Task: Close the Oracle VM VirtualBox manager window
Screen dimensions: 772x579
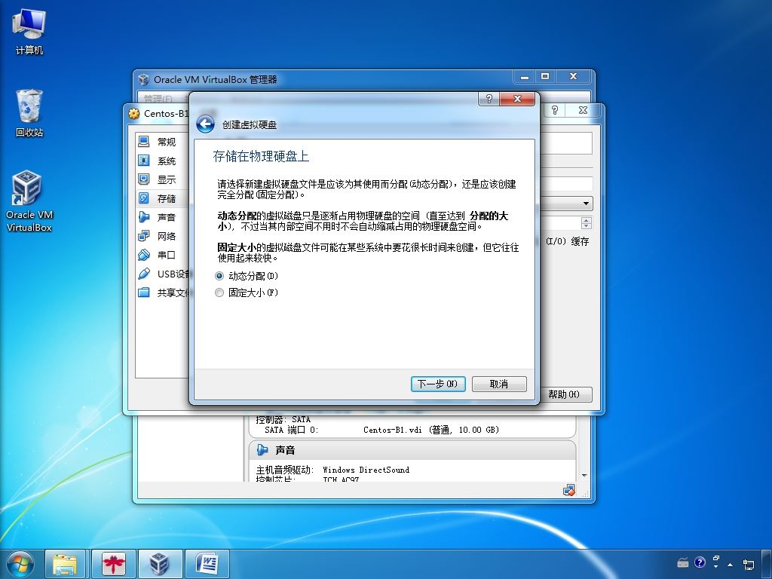Action: pos(573,77)
